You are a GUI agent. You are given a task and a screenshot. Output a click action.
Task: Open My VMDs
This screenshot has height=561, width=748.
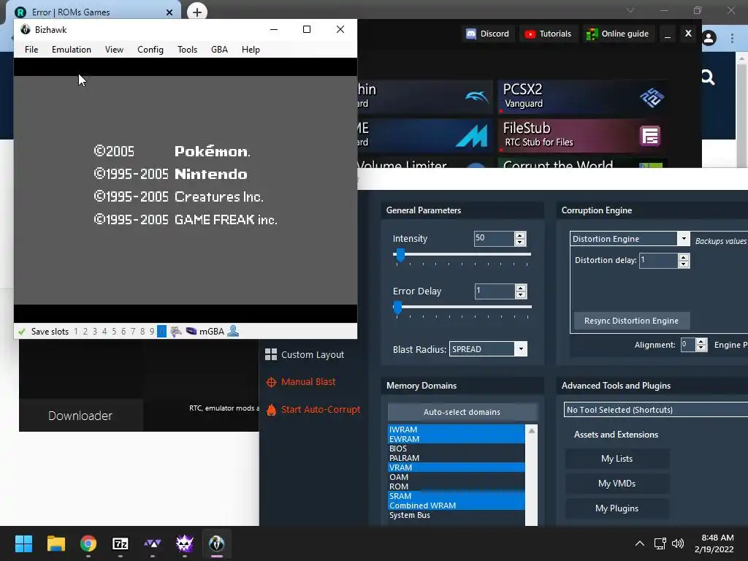[x=617, y=484]
